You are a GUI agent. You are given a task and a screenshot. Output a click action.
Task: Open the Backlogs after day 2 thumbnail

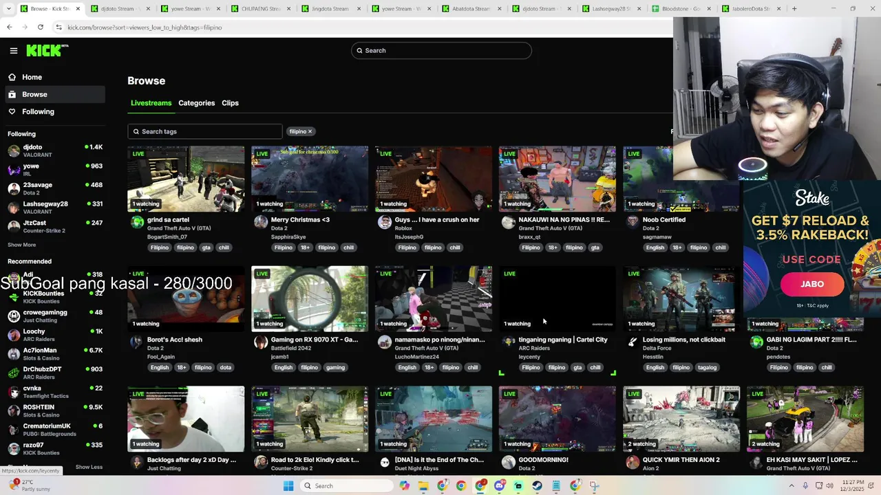pyautogui.click(x=186, y=419)
